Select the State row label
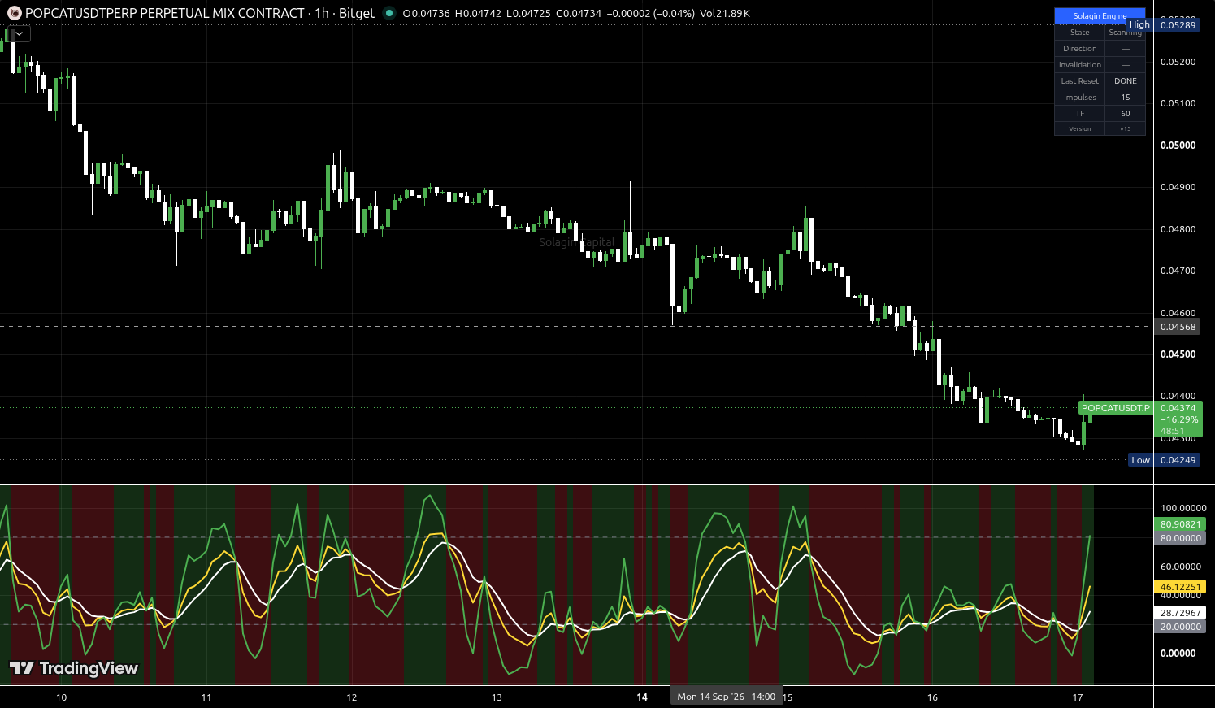This screenshot has height=708, width=1215. [1080, 33]
